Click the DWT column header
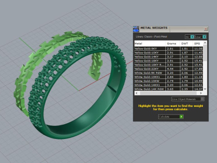Viewport: 217px width, 163px height. point(186,43)
